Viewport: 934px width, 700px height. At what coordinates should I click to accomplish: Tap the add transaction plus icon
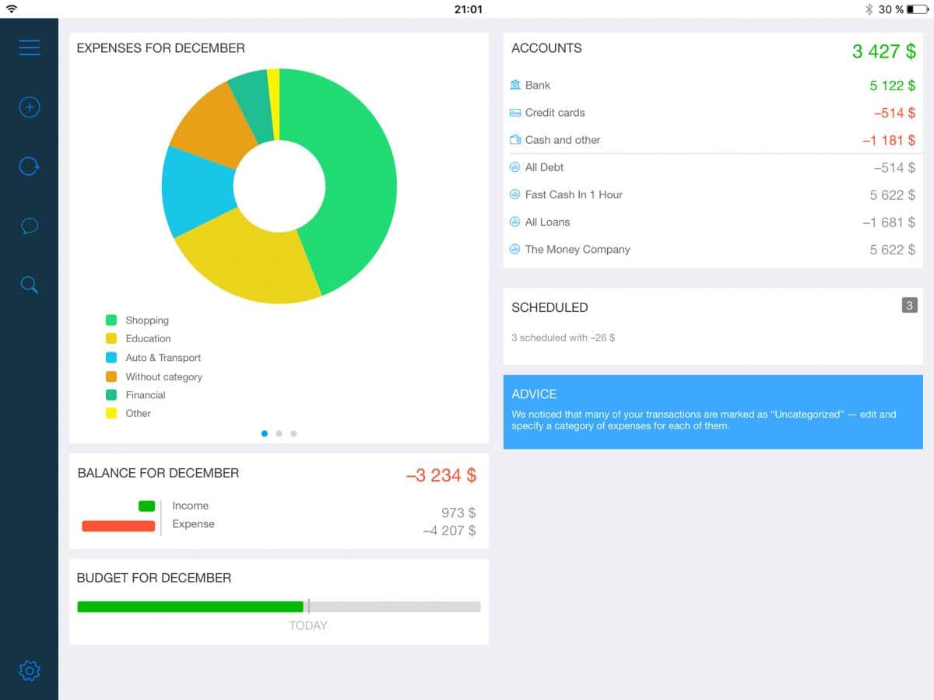pyautogui.click(x=29, y=107)
